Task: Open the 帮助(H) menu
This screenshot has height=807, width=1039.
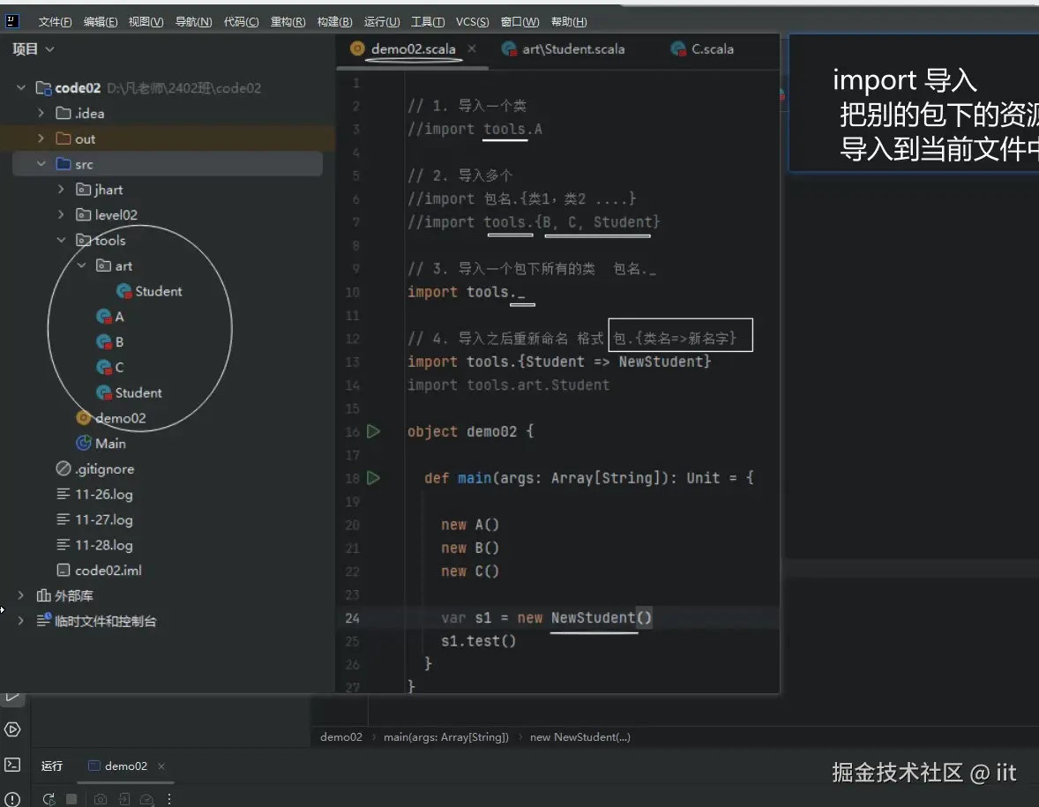Action: coord(569,22)
